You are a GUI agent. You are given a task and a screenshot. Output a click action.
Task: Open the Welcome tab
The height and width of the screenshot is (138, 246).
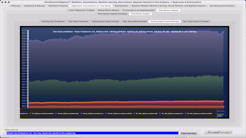click(x=16, y=6)
